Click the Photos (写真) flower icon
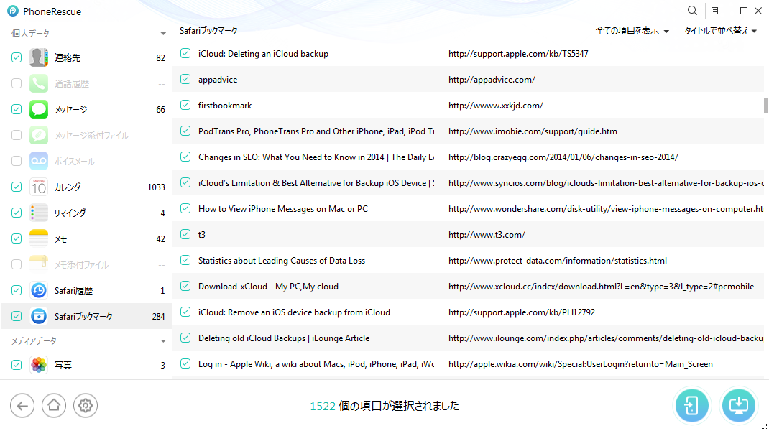 click(39, 365)
